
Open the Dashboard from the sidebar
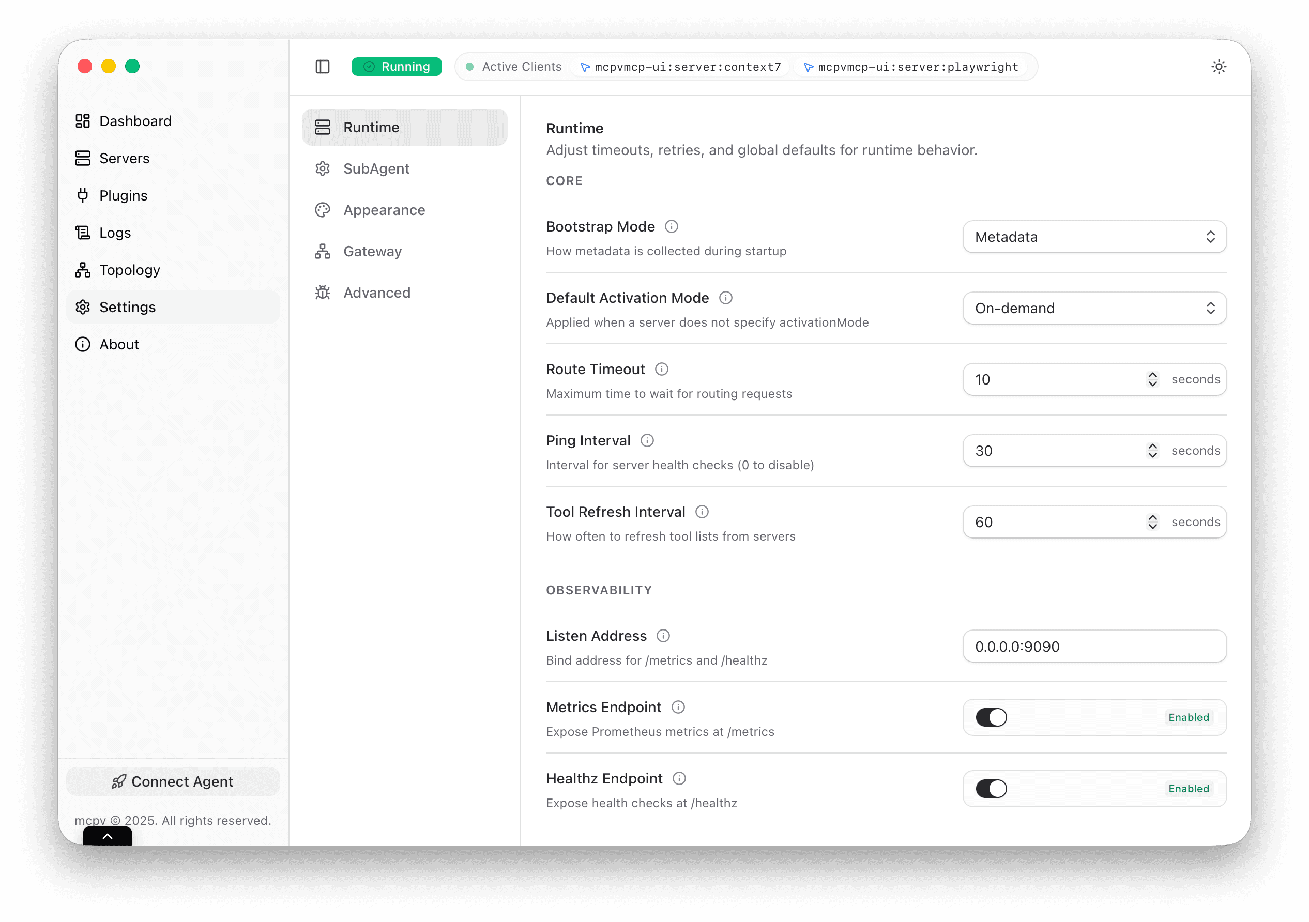[135, 121]
